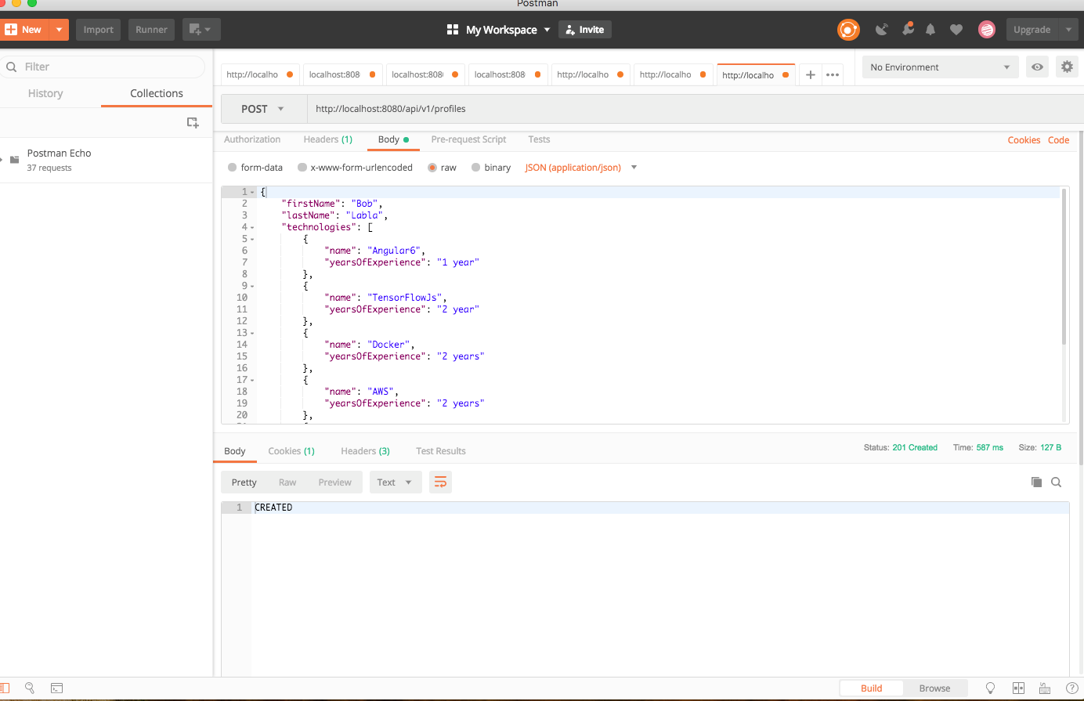The image size is (1084, 701).
Task: Select the raw body type radio button
Action: pos(432,167)
